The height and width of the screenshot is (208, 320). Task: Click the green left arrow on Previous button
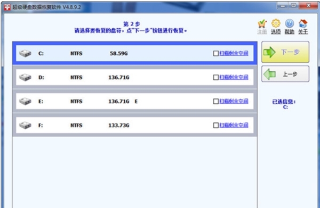tap(269, 74)
